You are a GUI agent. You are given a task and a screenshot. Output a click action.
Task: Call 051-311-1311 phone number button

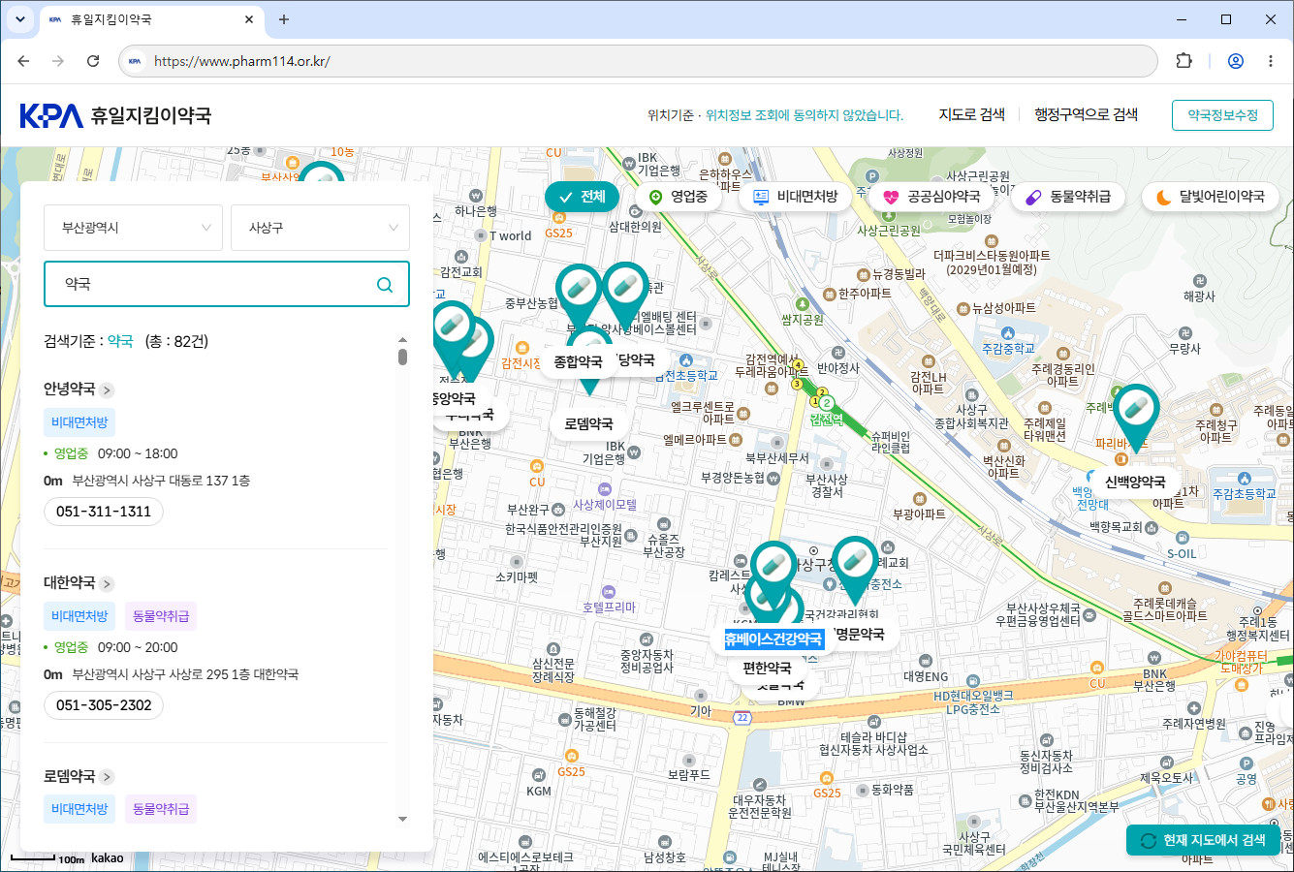(x=104, y=512)
